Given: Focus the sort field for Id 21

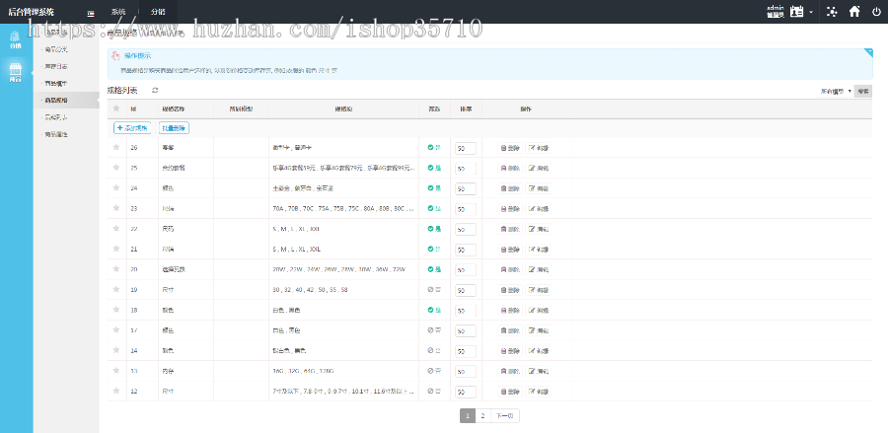Looking at the screenshot, I should [466, 249].
